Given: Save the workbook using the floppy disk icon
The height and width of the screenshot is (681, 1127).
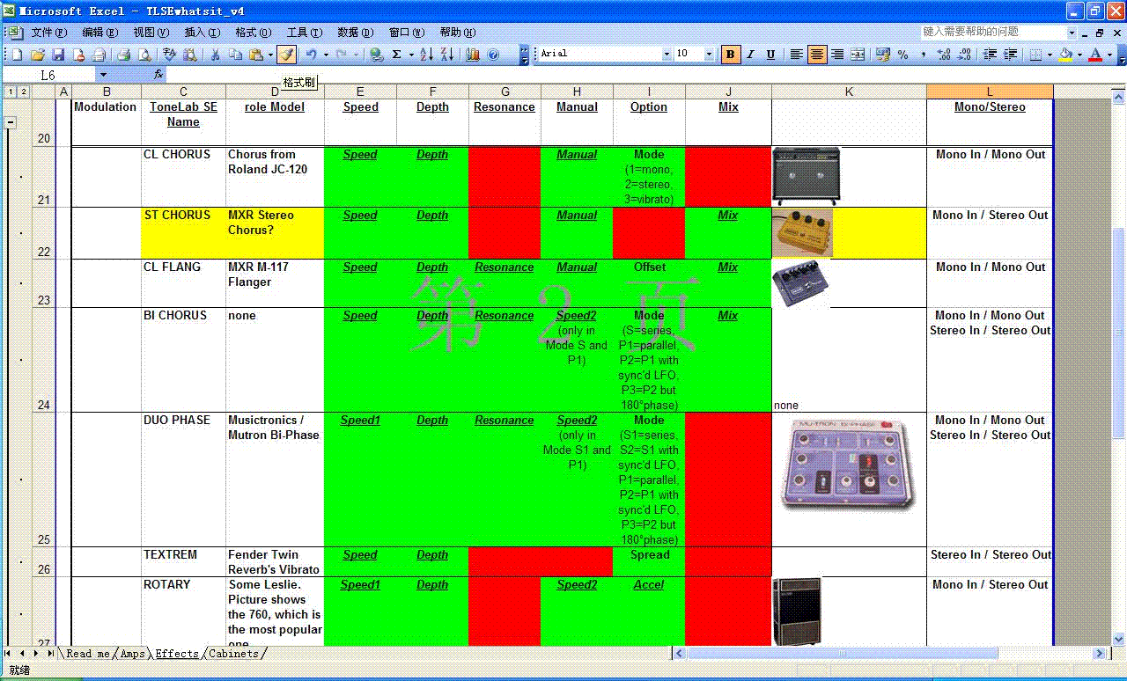Looking at the screenshot, I should 58,55.
